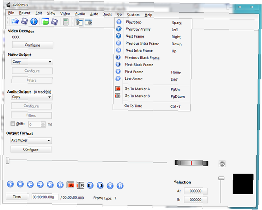Select Go To Marker B menu entry

coord(151,96)
